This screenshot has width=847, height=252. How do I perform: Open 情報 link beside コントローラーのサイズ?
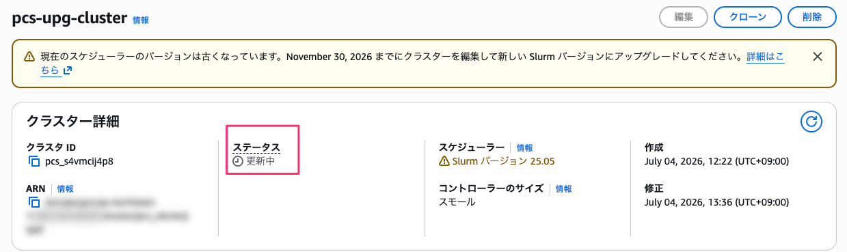pos(563,188)
